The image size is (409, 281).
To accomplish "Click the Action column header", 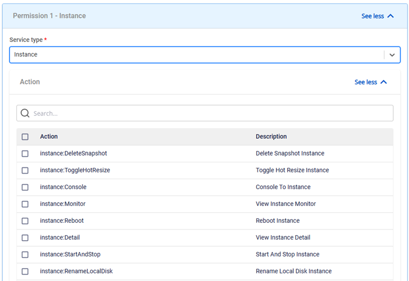I will [49, 137].
